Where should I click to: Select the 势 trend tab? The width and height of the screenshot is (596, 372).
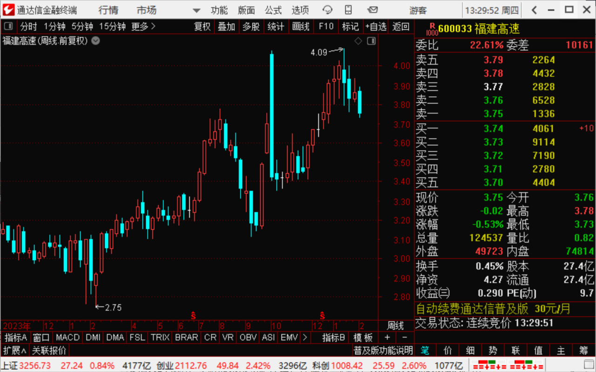point(493,350)
